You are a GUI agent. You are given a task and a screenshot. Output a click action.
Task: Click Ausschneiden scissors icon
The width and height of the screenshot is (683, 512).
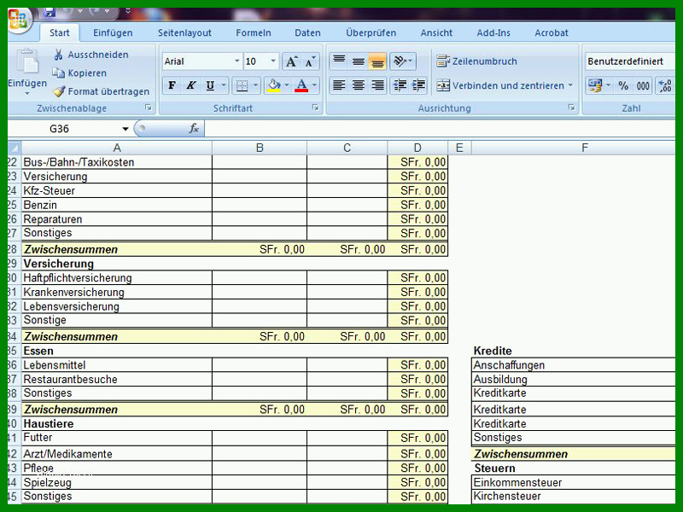click(x=58, y=55)
